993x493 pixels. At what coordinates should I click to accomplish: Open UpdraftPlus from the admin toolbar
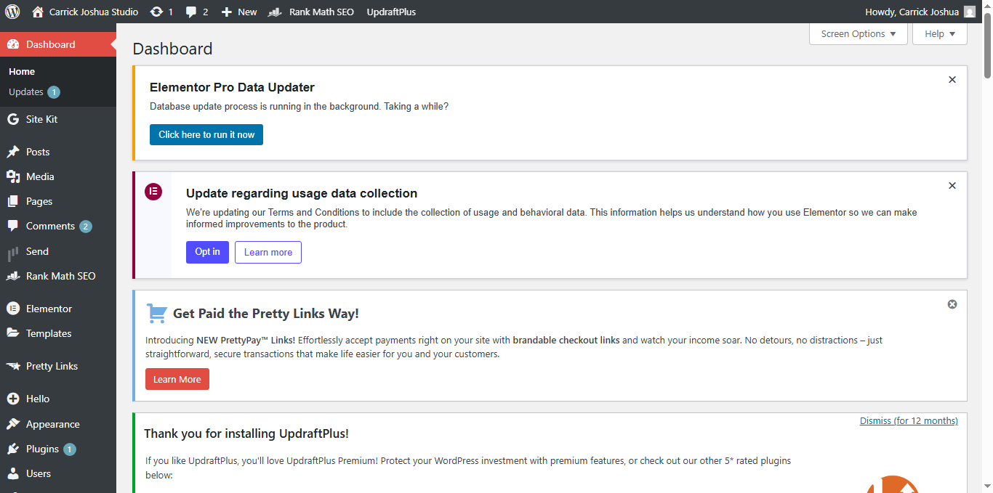(390, 11)
